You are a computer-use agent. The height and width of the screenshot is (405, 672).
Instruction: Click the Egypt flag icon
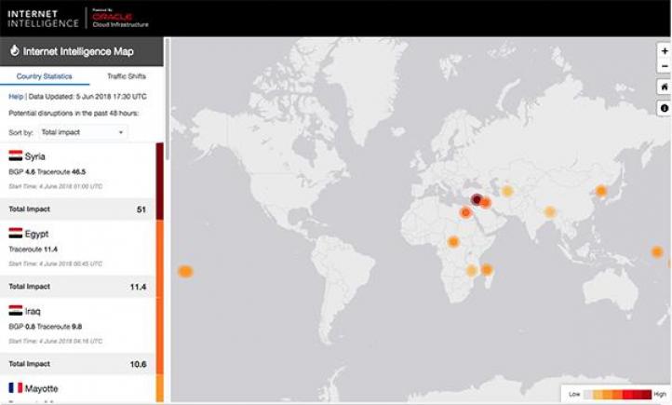pyautogui.click(x=16, y=234)
